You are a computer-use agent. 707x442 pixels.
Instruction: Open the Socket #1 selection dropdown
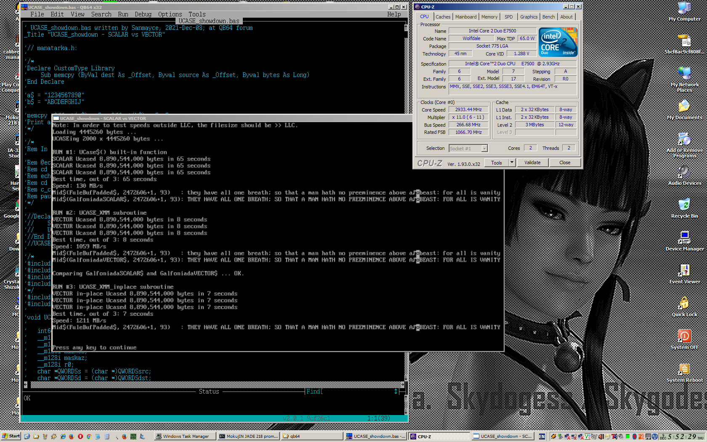pyautogui.click(x=468, y=148)
